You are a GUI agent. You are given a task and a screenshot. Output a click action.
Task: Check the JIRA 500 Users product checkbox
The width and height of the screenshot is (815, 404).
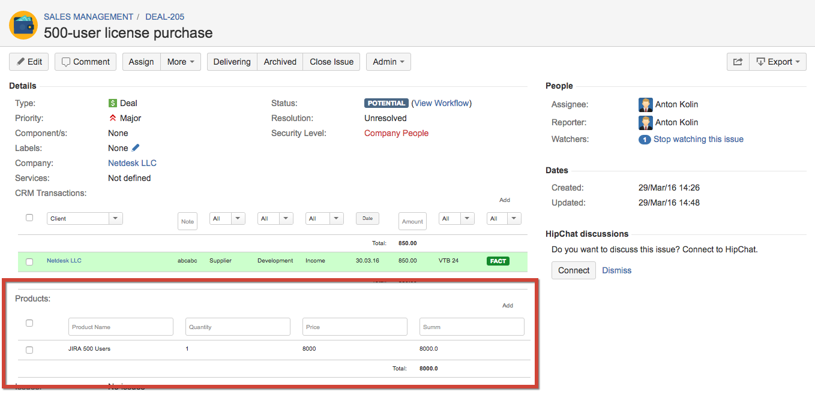(x=29, y=349)
